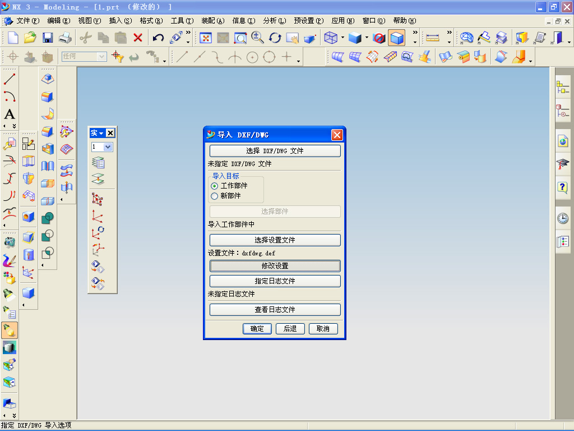The image size is (574, 431).
Task: Click 选择 DXF/DWG 文件 button
Action: [275, 150]
